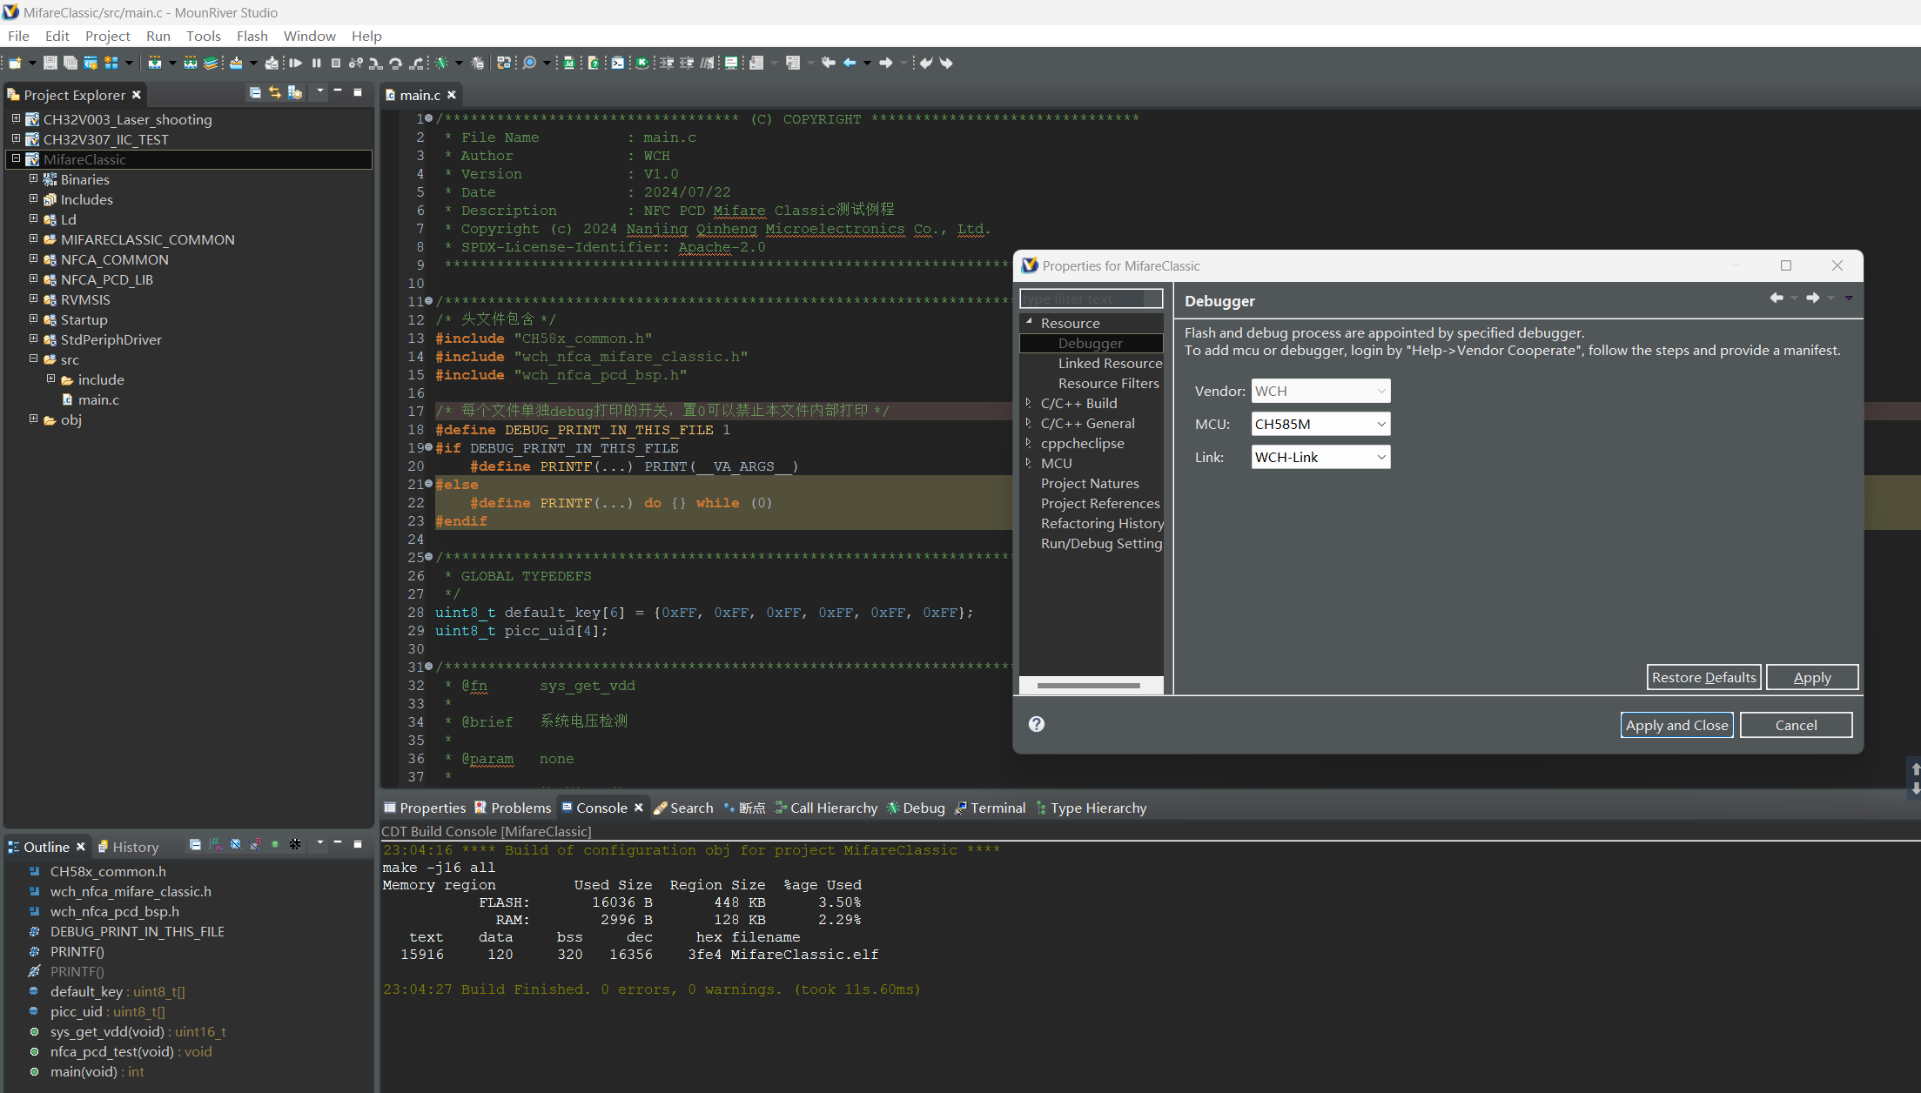
Task: Click the Resume debug icon
Action: [x=296, y=63]
